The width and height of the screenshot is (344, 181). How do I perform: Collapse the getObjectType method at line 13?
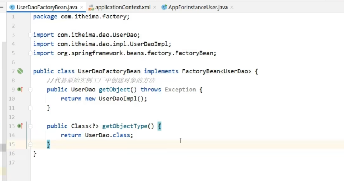tap(30, 126)
